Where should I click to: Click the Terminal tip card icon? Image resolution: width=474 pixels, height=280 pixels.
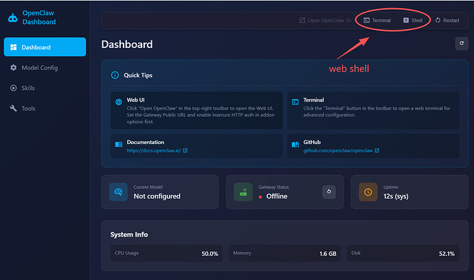[295, 102]
